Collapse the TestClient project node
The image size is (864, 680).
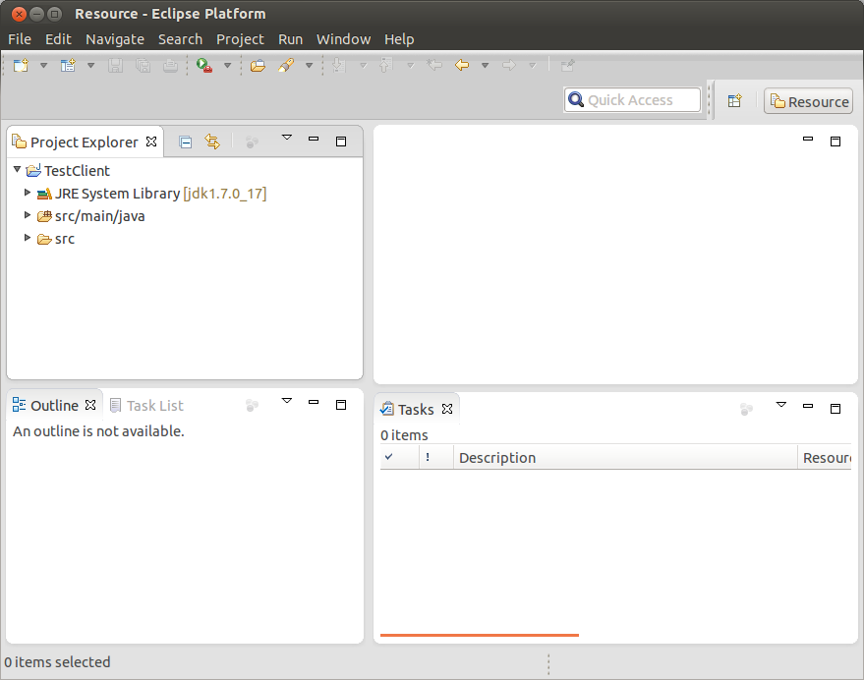point(17,170)
